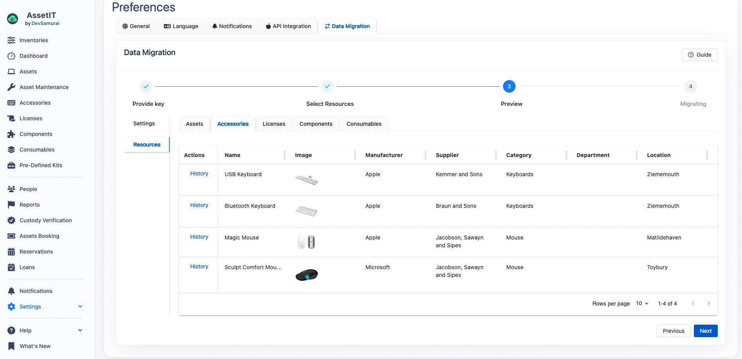This screenshot has width=742, height=359.
Task: Click the Notifications bell icon in sidebar
Action: (x=11, y=291)
